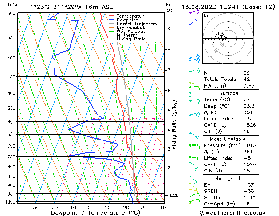Click the Parcel Trajectory legend label
The width and height of the screenshot is (279, 216).
tap(137, 24)
